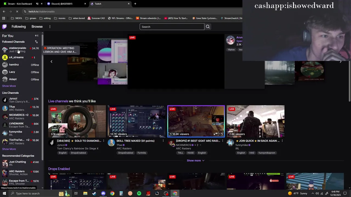Open the three-dot more menu beside Browse
351x197 pixels.
coord(50,27)
